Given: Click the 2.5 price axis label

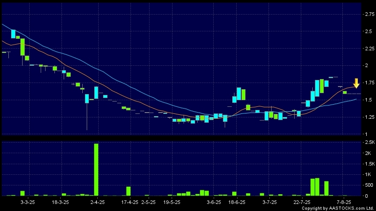Looking at the screenshot, I should (x=368, y=32).
